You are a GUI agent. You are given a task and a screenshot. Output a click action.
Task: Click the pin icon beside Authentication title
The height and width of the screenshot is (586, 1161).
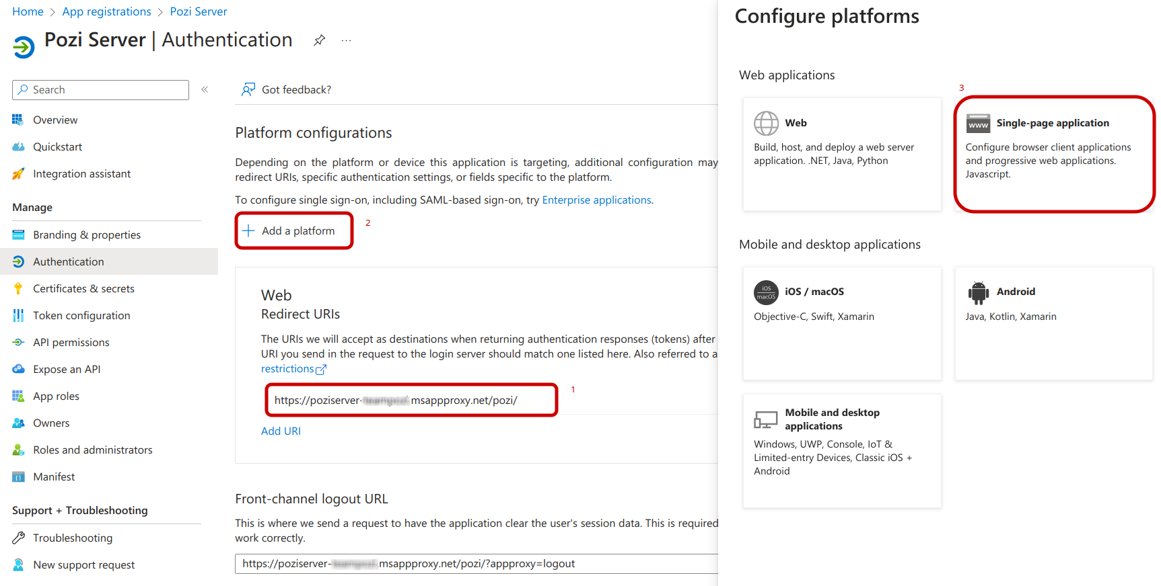pos(319,40)
